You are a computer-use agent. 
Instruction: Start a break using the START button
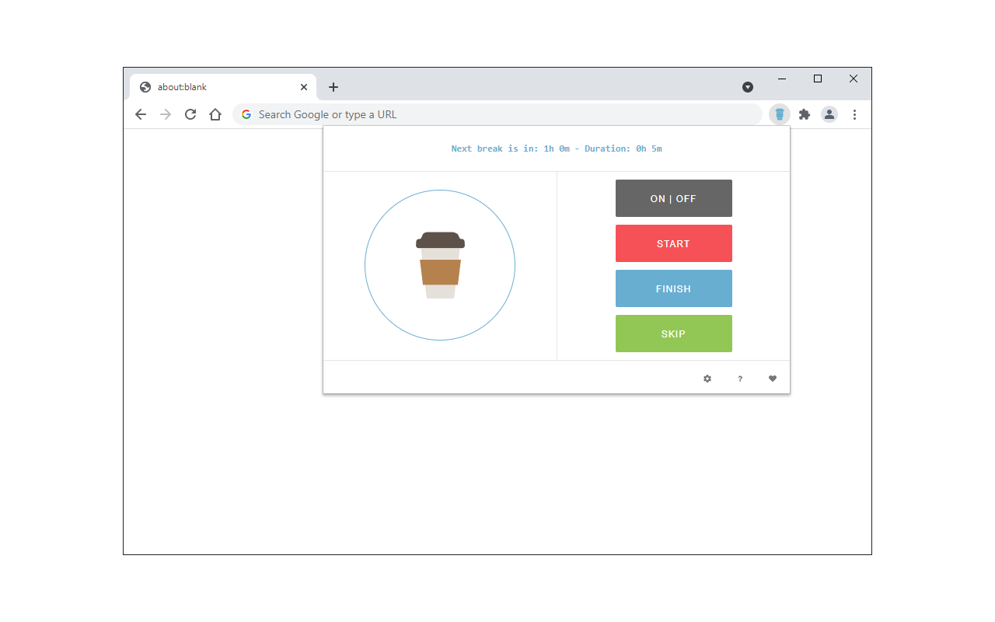coord(673,243)
